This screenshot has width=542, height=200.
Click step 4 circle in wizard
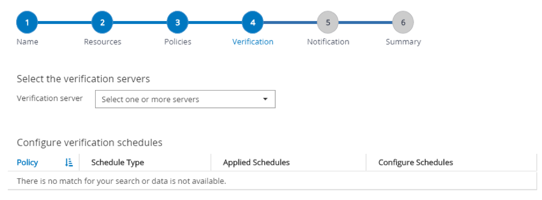pyautogui.click(x=253, y=22)
